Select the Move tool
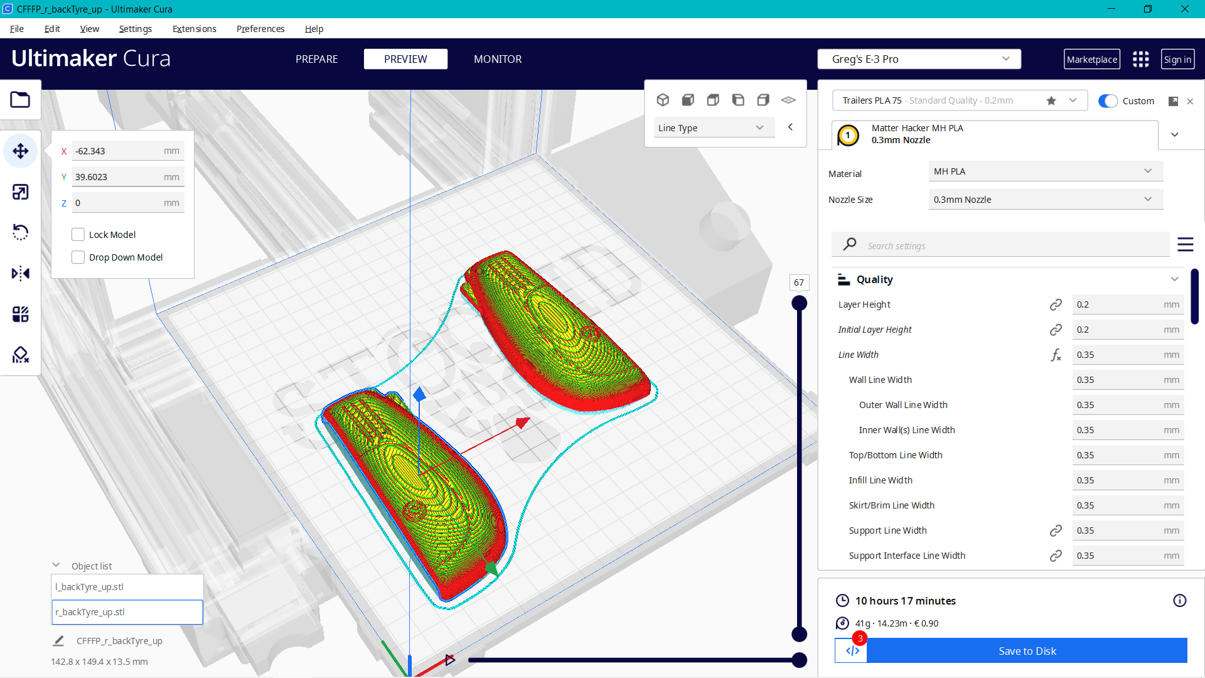Image resolution: width=1205 pixels, height=678 pixels. click(x=21, y=151)
